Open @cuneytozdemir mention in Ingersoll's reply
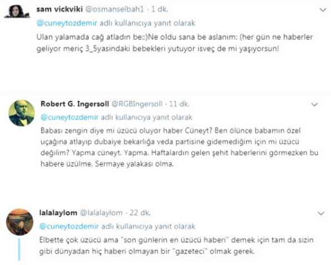 69,118
